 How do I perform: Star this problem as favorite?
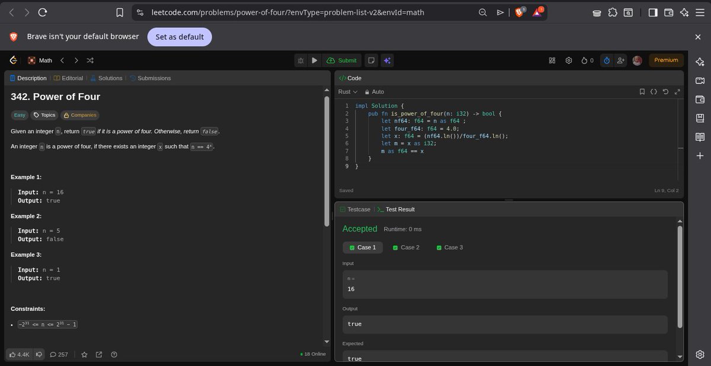[x=84, y=355]
